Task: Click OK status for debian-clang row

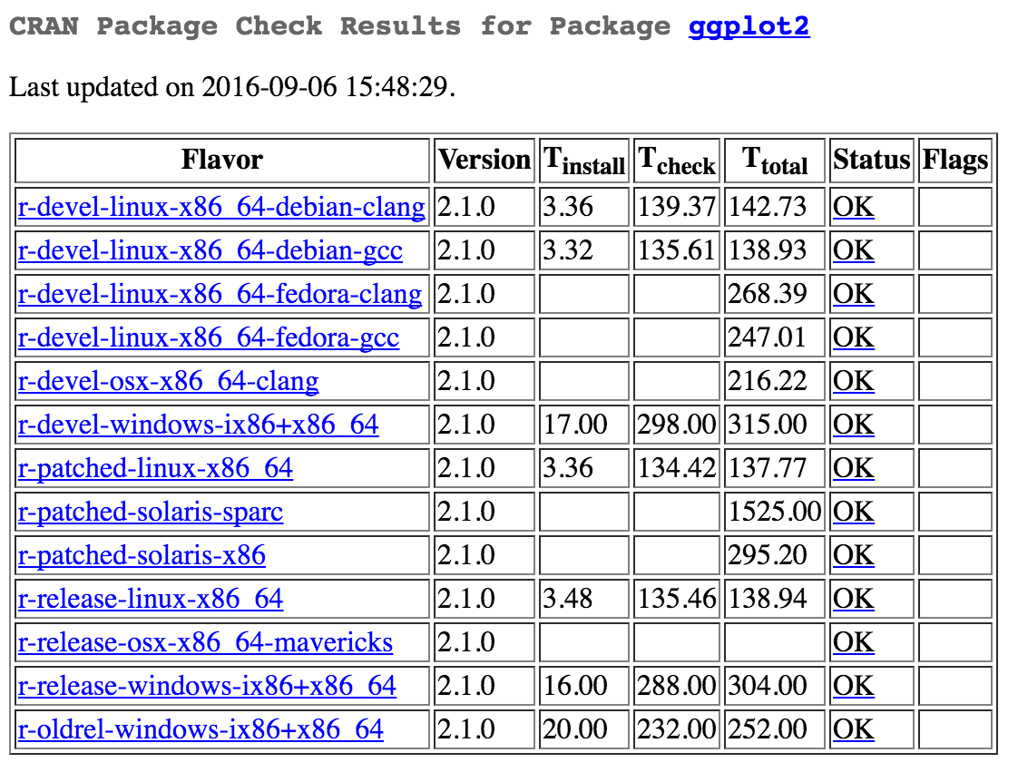Action: 854,207
